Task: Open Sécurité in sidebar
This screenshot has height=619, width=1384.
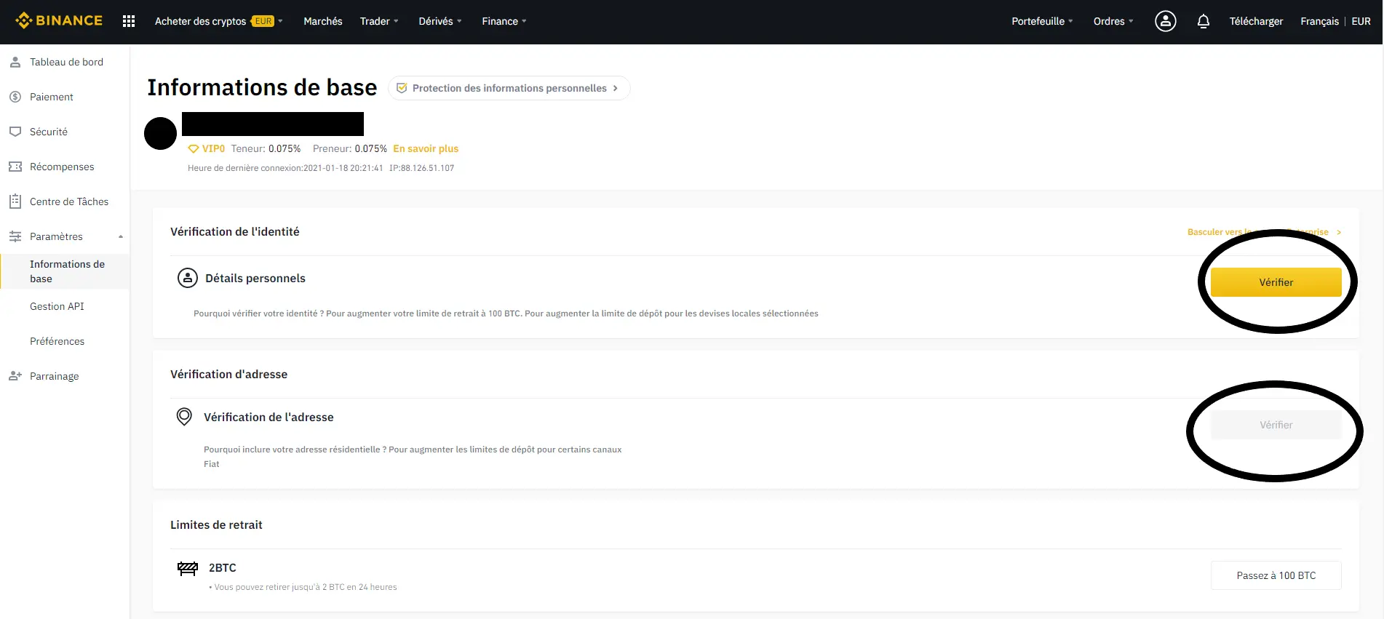Action: click(49, 132)
